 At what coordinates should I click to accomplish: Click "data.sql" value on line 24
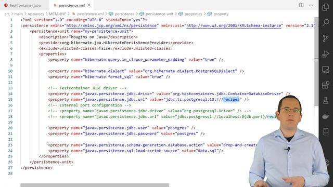coord(207,151)
